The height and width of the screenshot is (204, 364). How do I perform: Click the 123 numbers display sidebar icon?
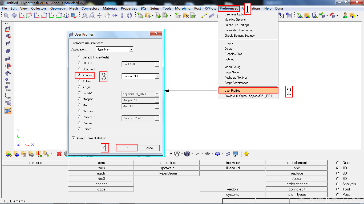[8, 81]
